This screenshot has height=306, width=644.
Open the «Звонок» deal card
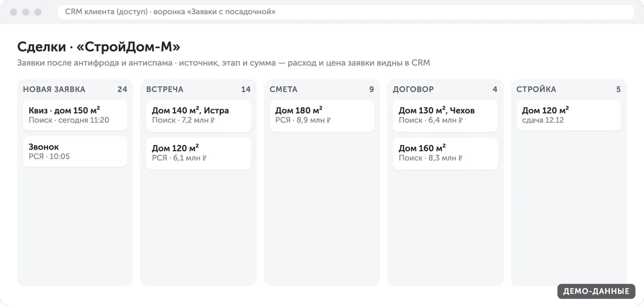point(75,152)
